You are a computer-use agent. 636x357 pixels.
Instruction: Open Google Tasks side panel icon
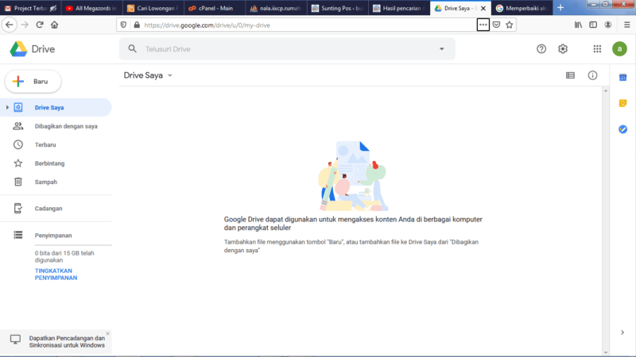(x=623, y=129)
